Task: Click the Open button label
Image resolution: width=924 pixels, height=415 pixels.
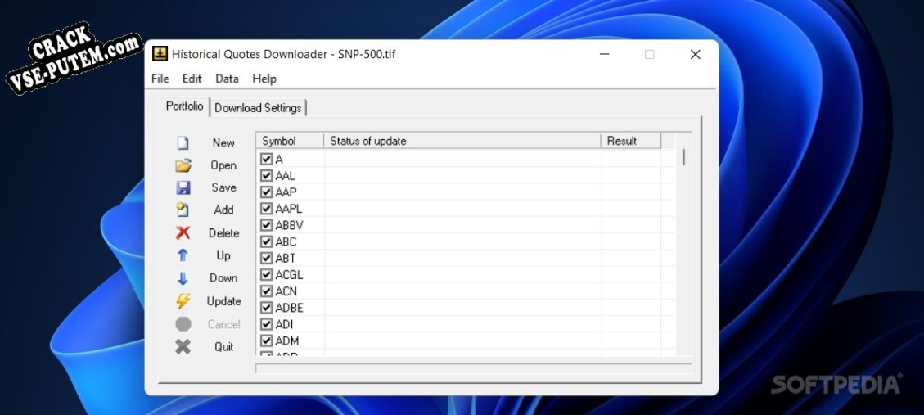Action: (x=223, y=165)
